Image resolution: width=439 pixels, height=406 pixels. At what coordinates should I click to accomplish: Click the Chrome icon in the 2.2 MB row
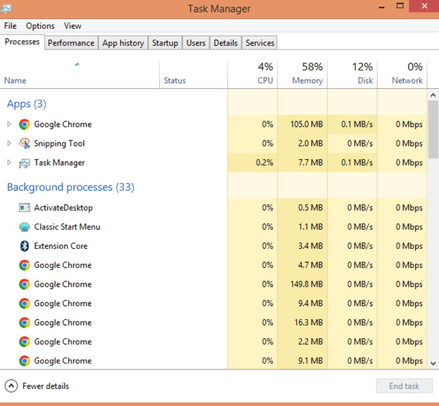click(x=25, y=341)
